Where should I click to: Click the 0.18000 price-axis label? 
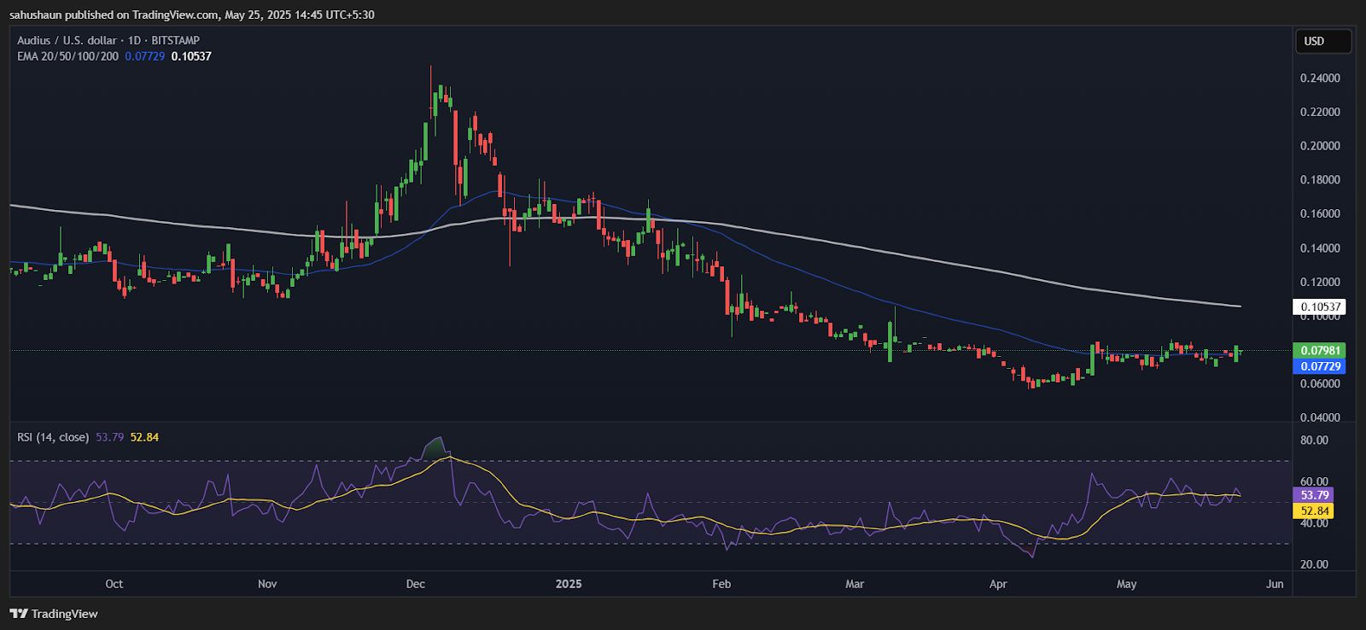click(1320, 180)
